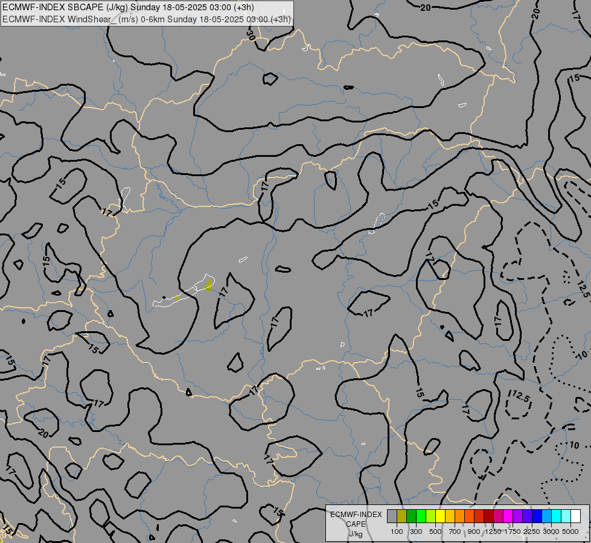Click the WindShear 0-6km header line

pyautogui.click(x=147, y=19)
